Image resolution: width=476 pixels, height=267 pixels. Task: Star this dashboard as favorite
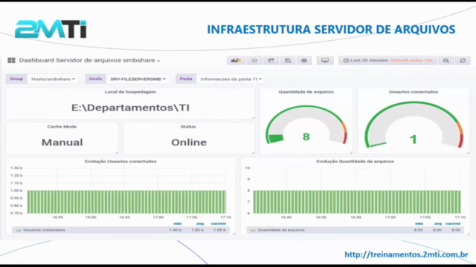(254, 61)
